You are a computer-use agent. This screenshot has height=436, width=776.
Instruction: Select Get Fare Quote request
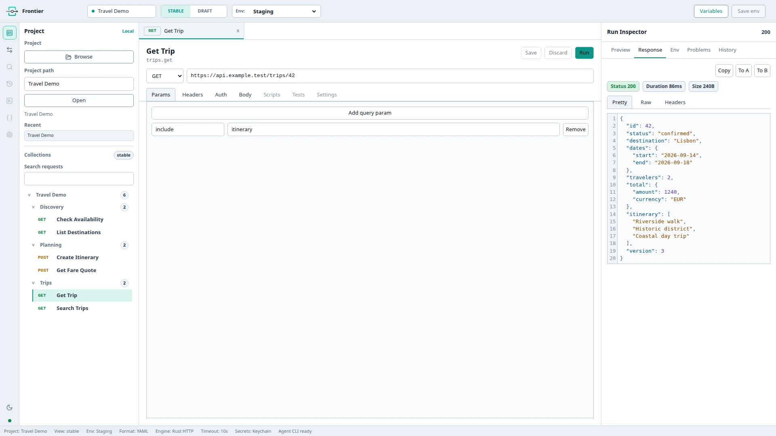point(82,270)
